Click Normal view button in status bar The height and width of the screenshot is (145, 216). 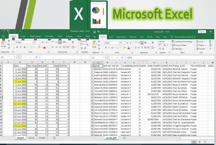[x=194, y=142]
